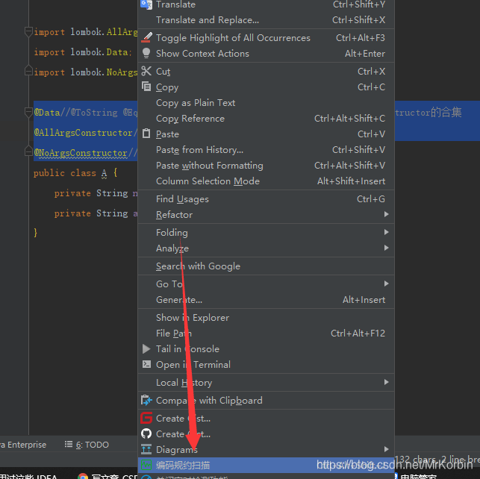The image size is (480, 479).
Task: Toggle fold marker at import lombok.NoArgs line
Action: click(x=28, y=71)
